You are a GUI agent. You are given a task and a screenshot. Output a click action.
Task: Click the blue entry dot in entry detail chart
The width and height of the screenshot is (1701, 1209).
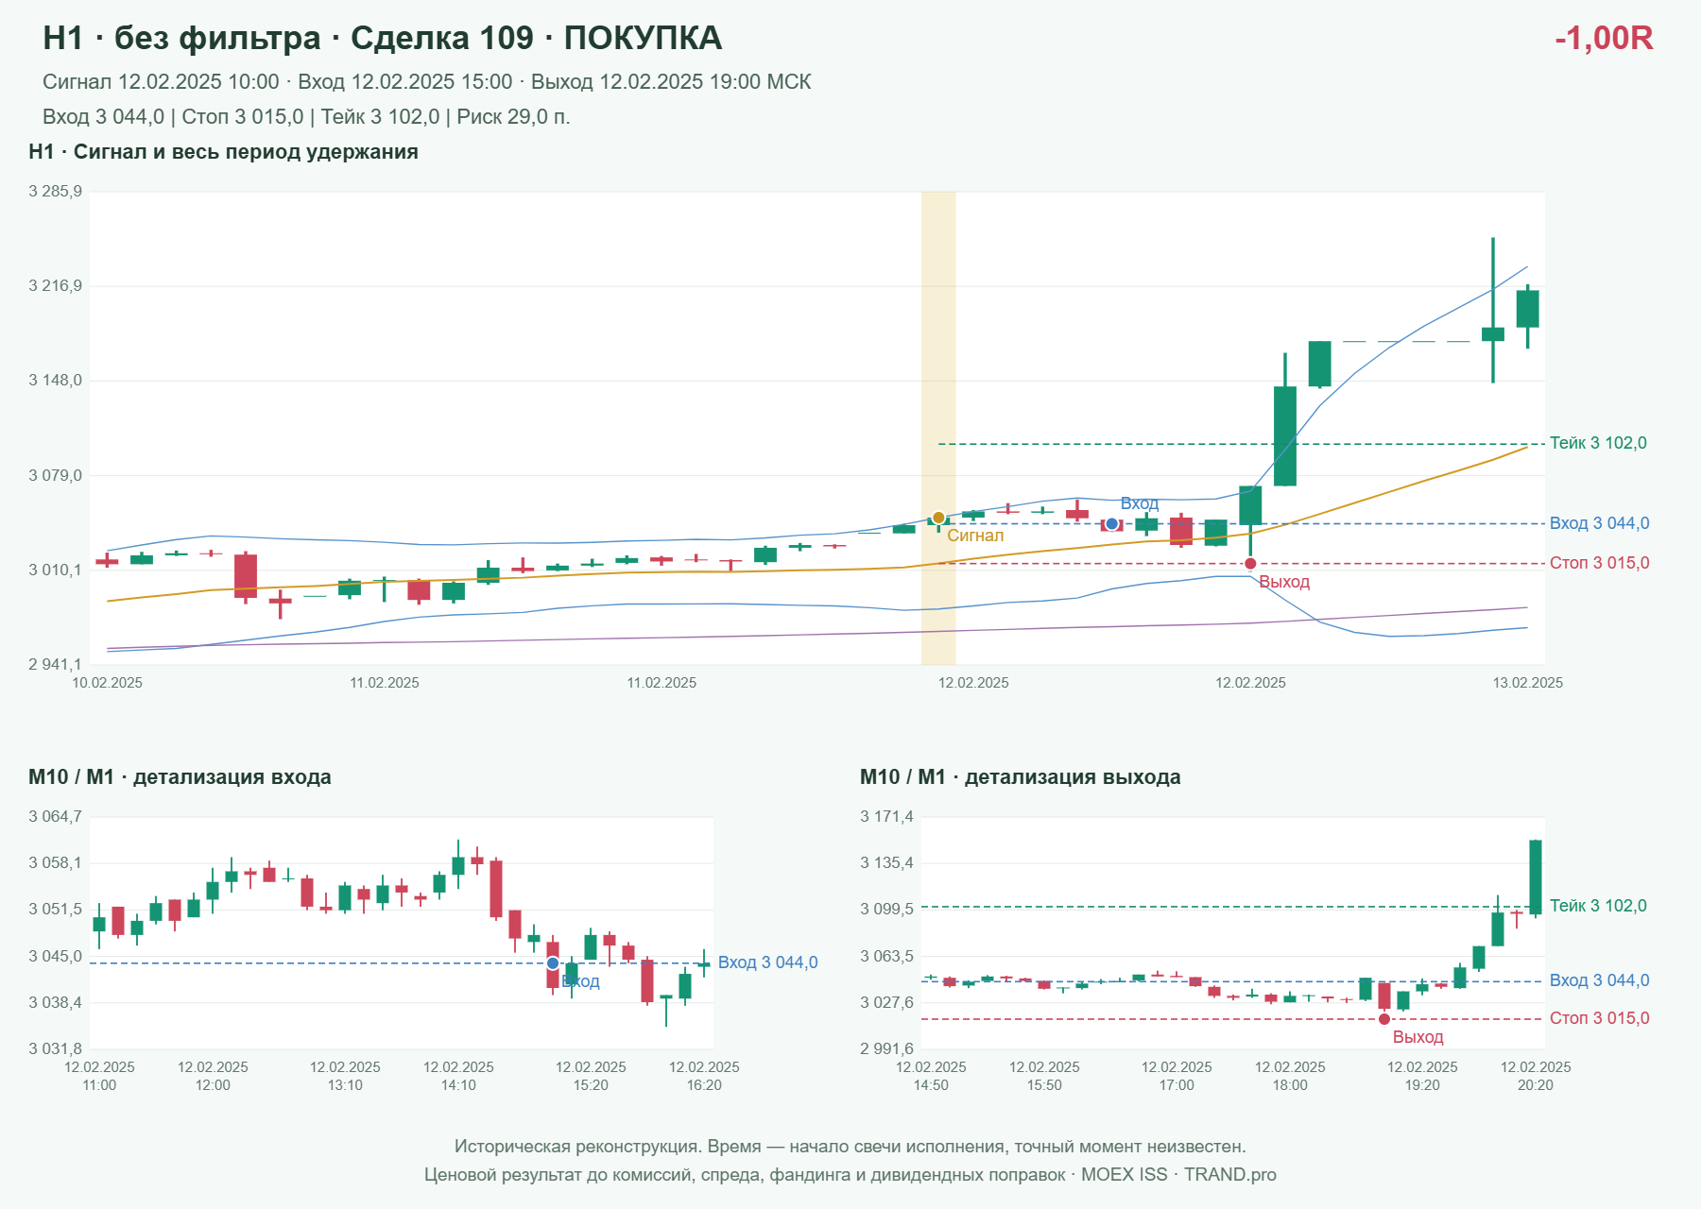coord(553,963)
